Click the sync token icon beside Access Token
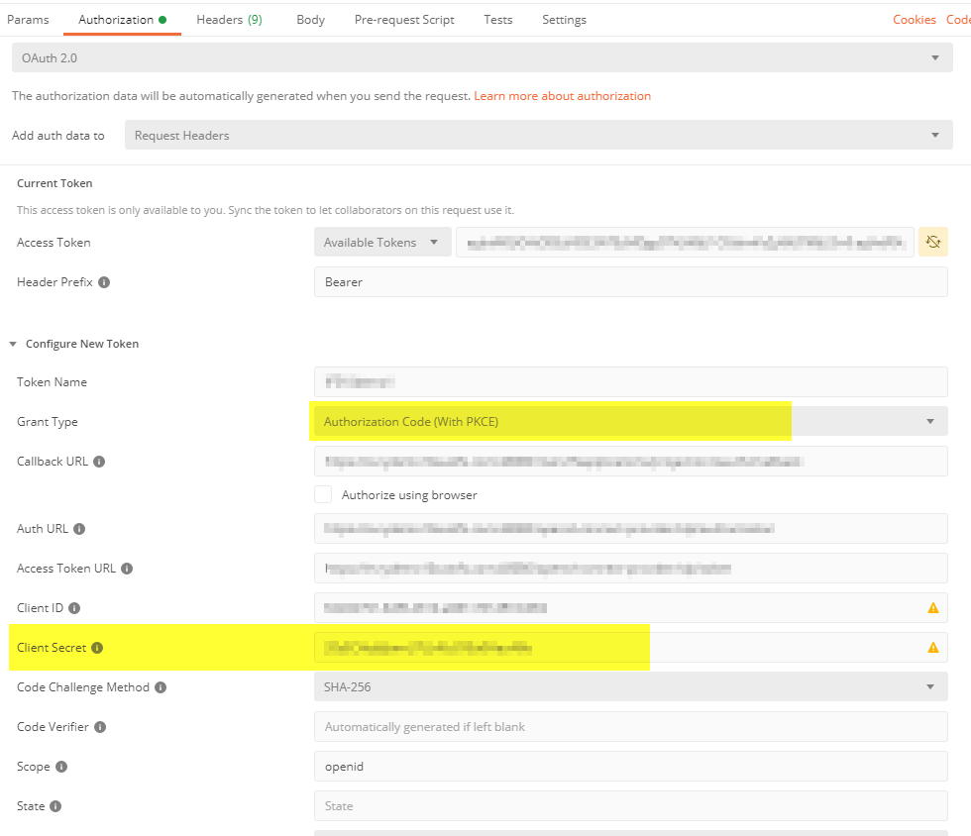Screen dimensions: 971x836 pyautogui.click(x=932, y=242)
